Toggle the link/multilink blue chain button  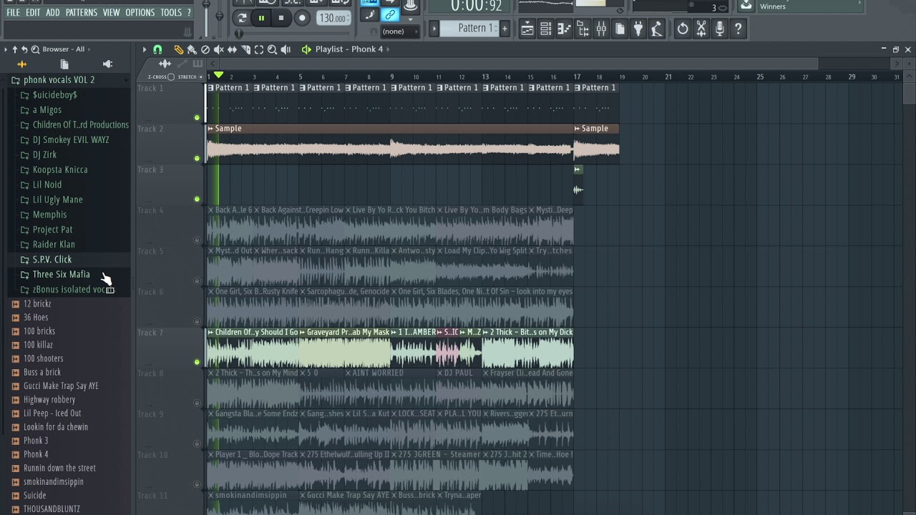pyautogui.click(x=390, y=14)
